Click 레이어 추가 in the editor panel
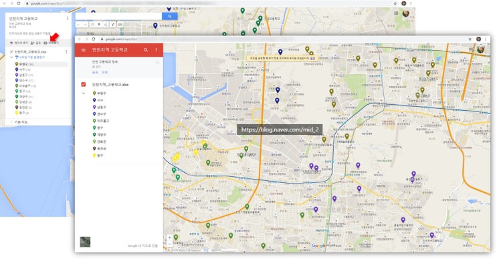The width and height of the screenshot is (497, 259). [x=19, y=43]
